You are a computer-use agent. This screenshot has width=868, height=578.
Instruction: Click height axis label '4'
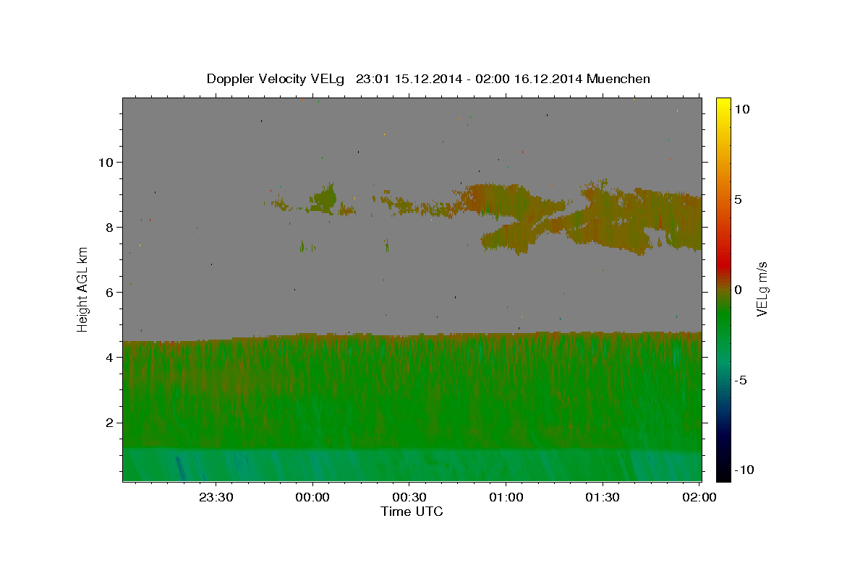click(108, 357)
